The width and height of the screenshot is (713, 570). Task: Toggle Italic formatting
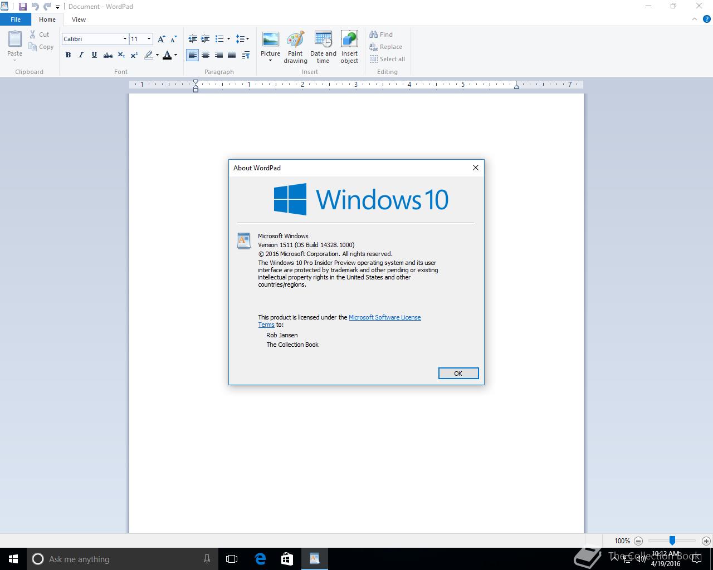pyautogui.click(x=81, y=55)
